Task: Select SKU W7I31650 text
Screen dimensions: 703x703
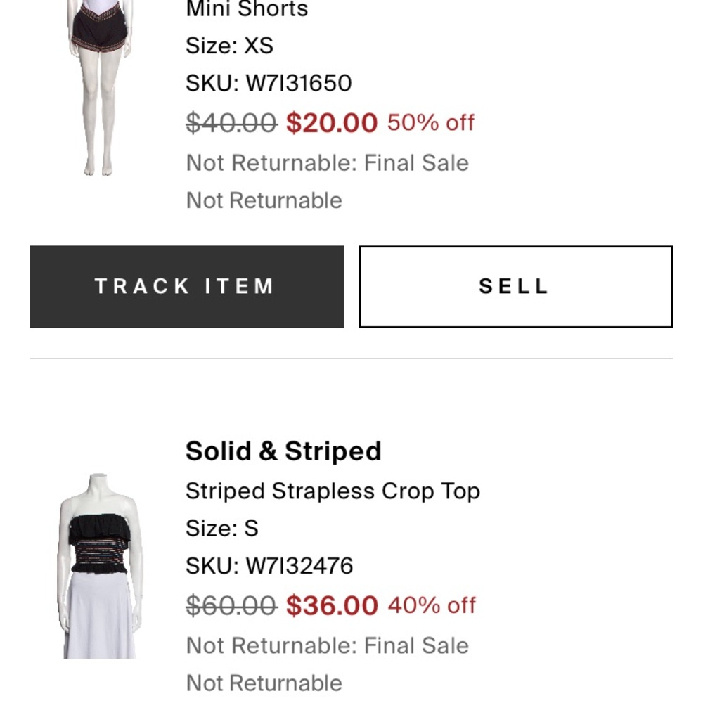Action: pyautogui.click(x=268, y=83)
